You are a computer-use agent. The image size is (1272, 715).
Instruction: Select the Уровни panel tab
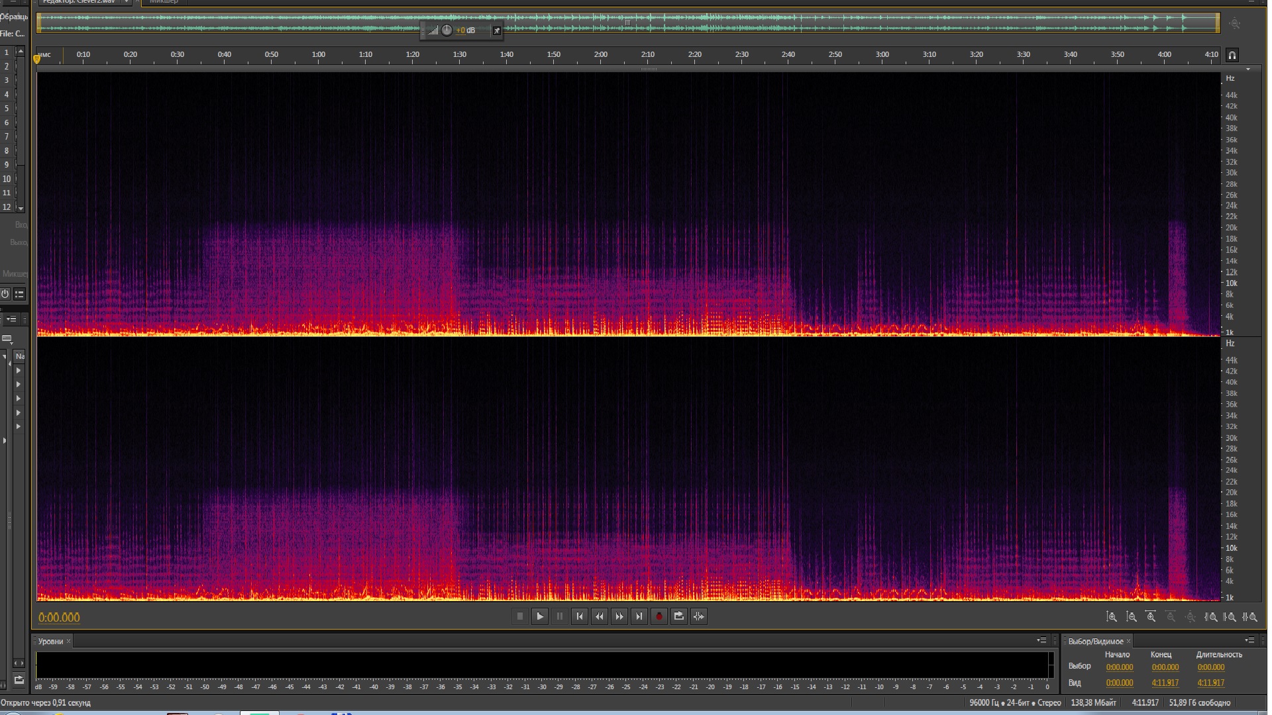point(50,641)
